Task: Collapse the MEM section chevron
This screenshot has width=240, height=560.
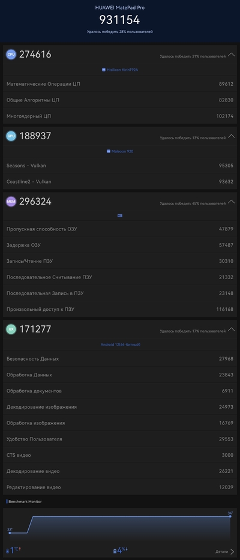Action: click(x=231, y=202)
